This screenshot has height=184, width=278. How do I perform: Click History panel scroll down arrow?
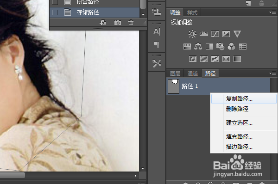coord(143,14)
